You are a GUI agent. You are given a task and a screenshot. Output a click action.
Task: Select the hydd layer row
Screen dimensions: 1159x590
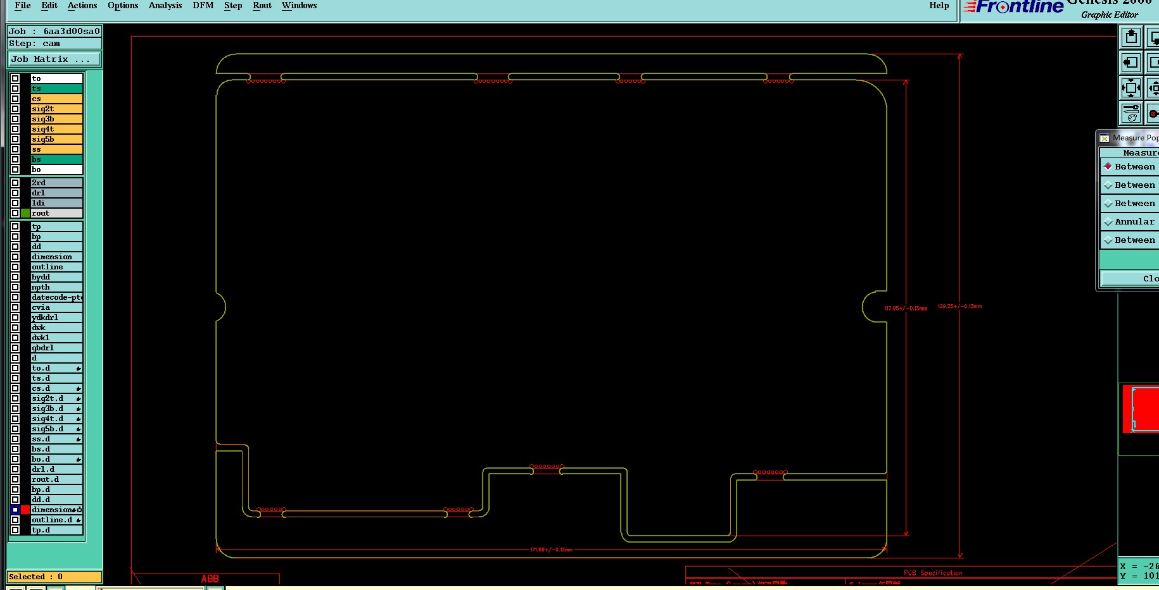pos(56,277)
